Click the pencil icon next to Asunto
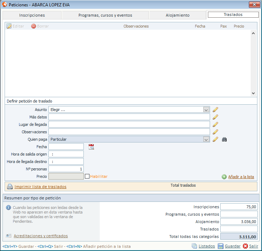 (x=215, y=110)
